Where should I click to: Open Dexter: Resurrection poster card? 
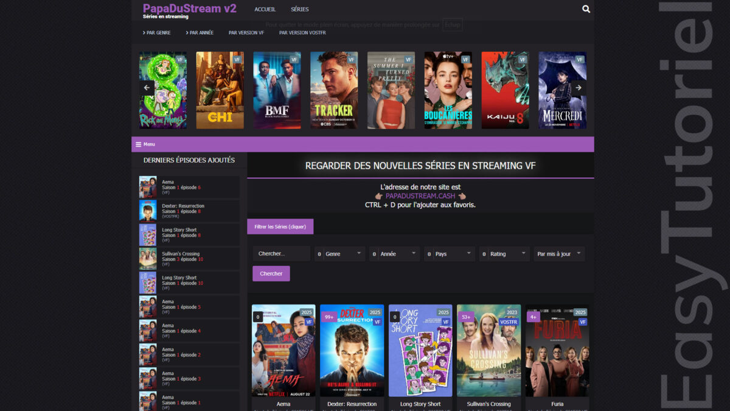(x=352, y=351)
